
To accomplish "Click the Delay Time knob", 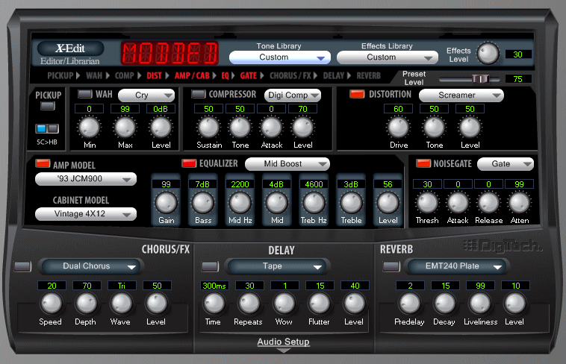I will point(214,304).
